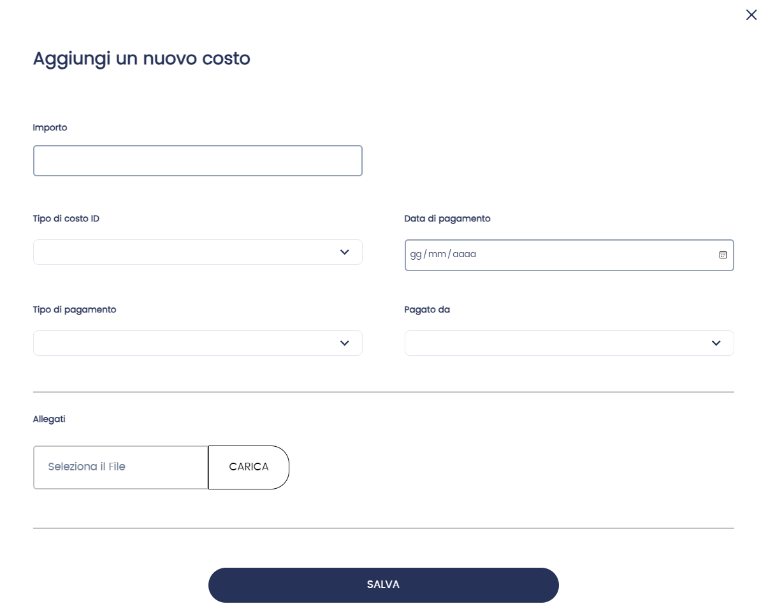Select the aaaa year segment of the date
Screen dimensions: 761x611
coord(464,255)
